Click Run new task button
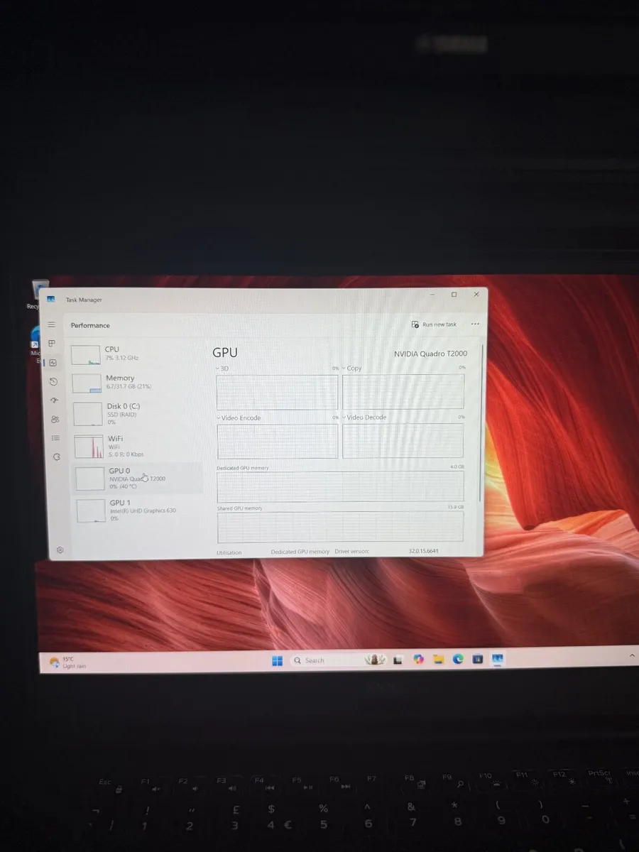639x852 pixels. [435, 324]
